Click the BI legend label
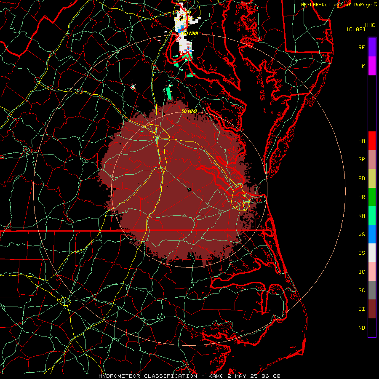This screenshot has width=379, height=379. tap(362, 309)
